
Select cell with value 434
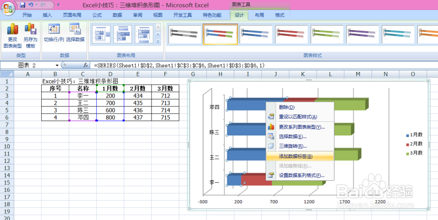click(138, 96)
